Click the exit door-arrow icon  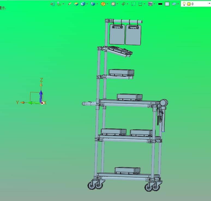click(53, 4)
